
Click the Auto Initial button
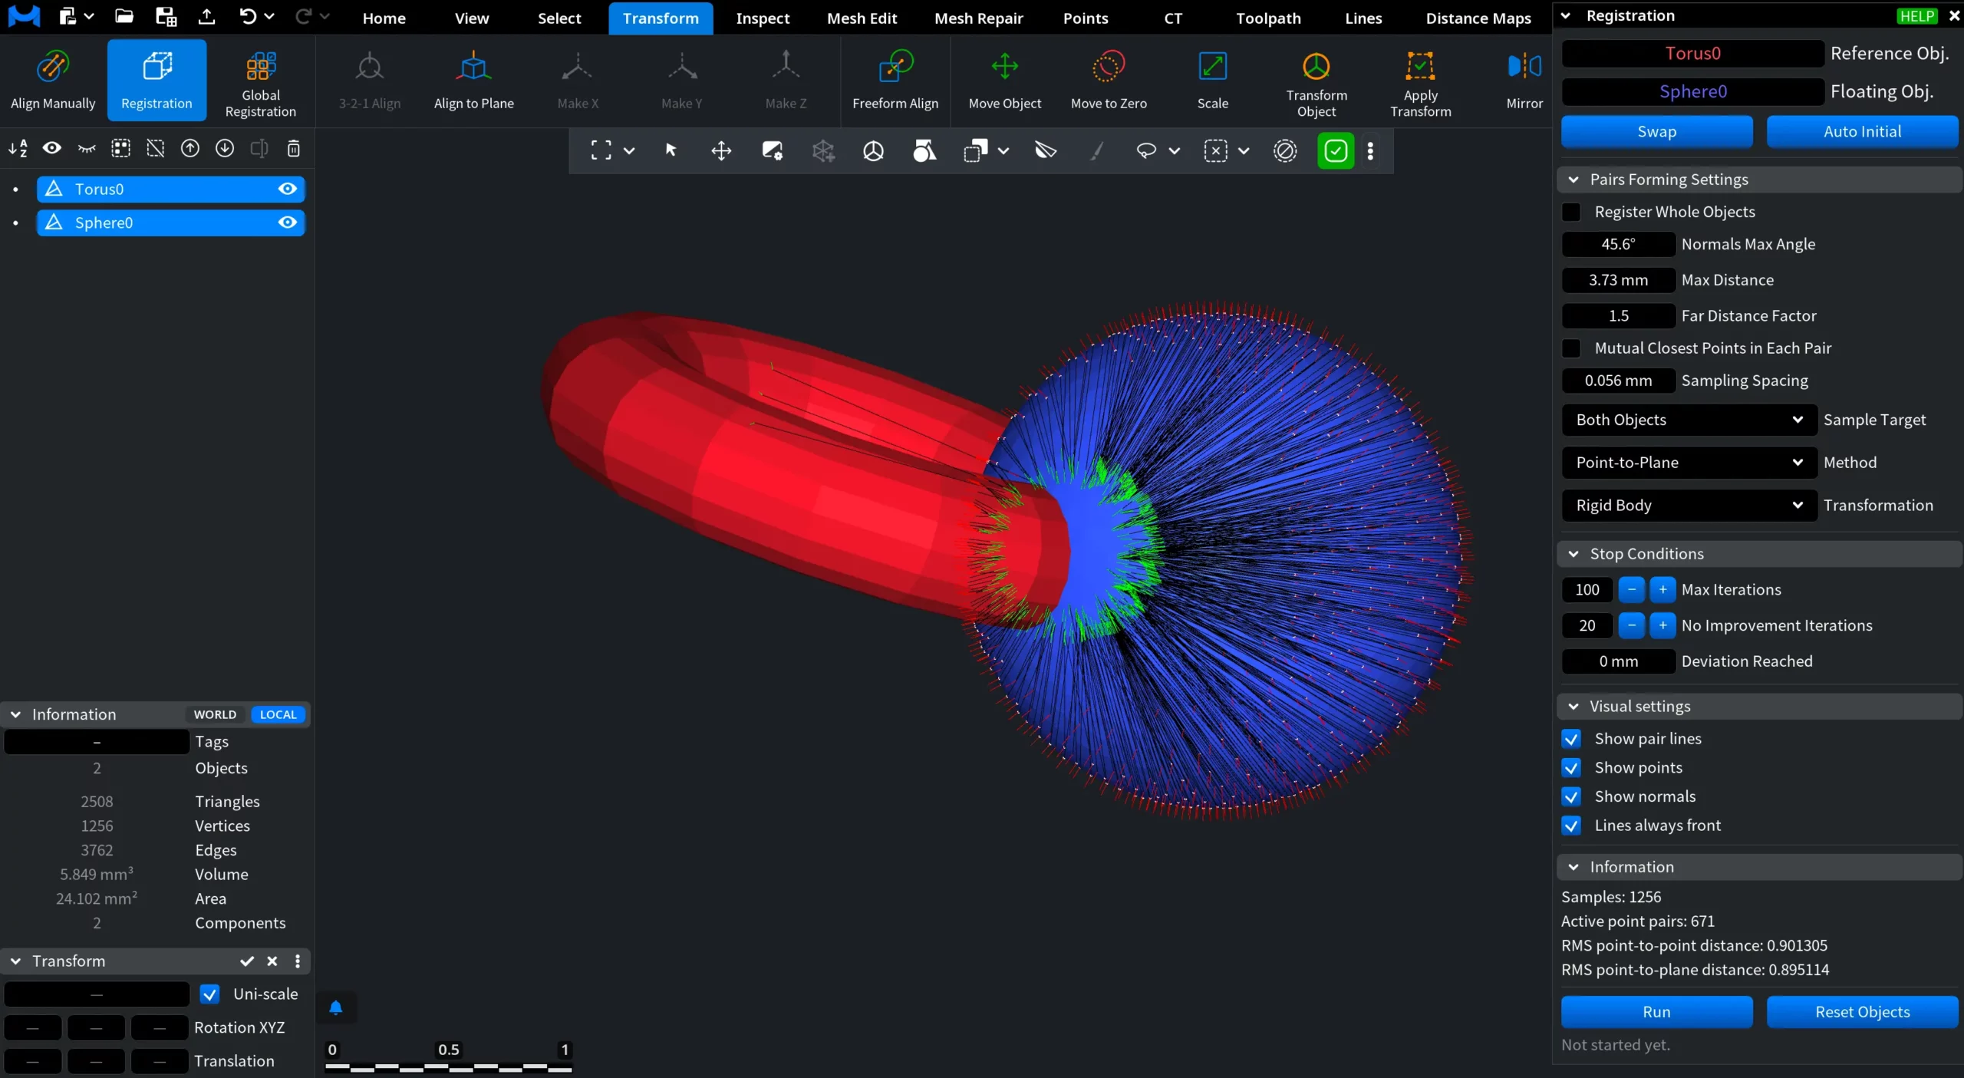1862,131
